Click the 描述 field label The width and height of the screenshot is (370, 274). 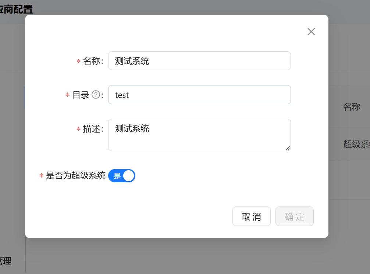click(x=92, y=129)
